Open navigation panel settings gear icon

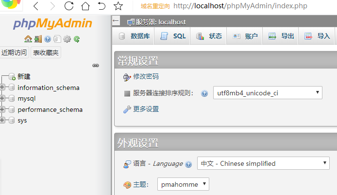pyautogui.click(x=67, y=39)
